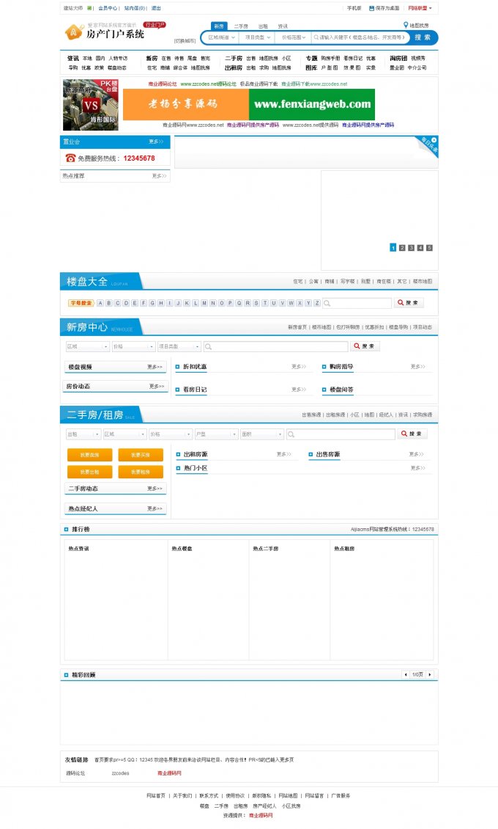Click 关于我们 footer link

point(182,796)
